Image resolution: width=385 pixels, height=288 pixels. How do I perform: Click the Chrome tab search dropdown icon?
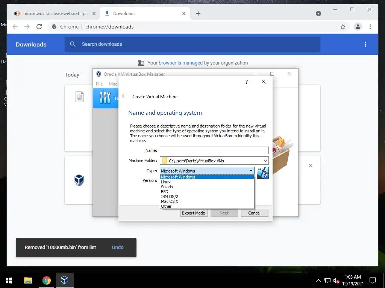[x=318, y=13]
